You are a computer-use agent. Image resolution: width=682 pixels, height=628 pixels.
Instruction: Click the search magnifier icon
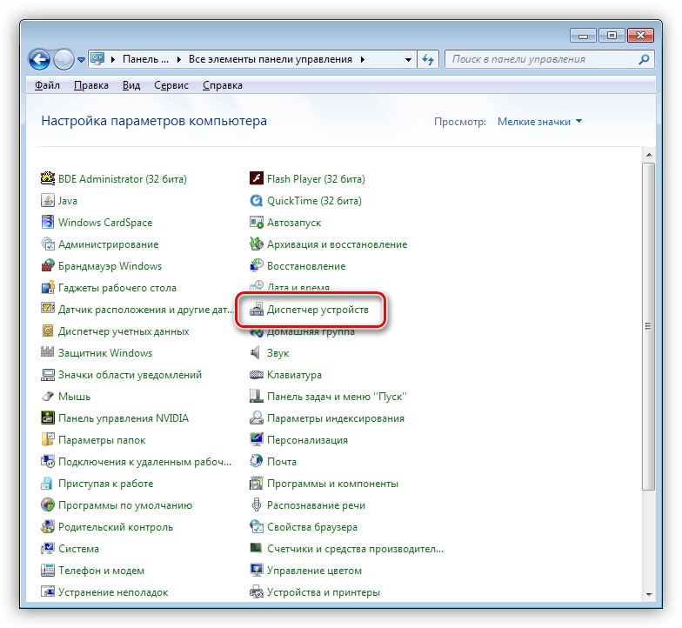pyautogui.click(x=644, y=59)
